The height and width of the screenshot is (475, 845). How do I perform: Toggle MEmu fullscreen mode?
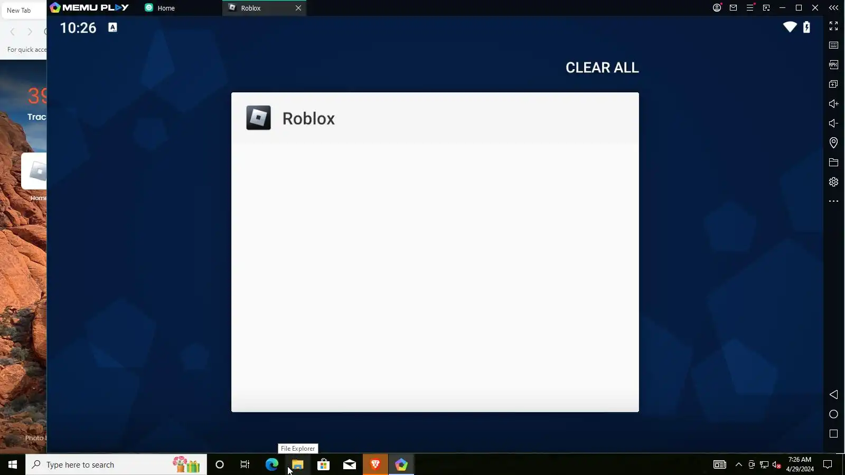(x=833, y=26)
